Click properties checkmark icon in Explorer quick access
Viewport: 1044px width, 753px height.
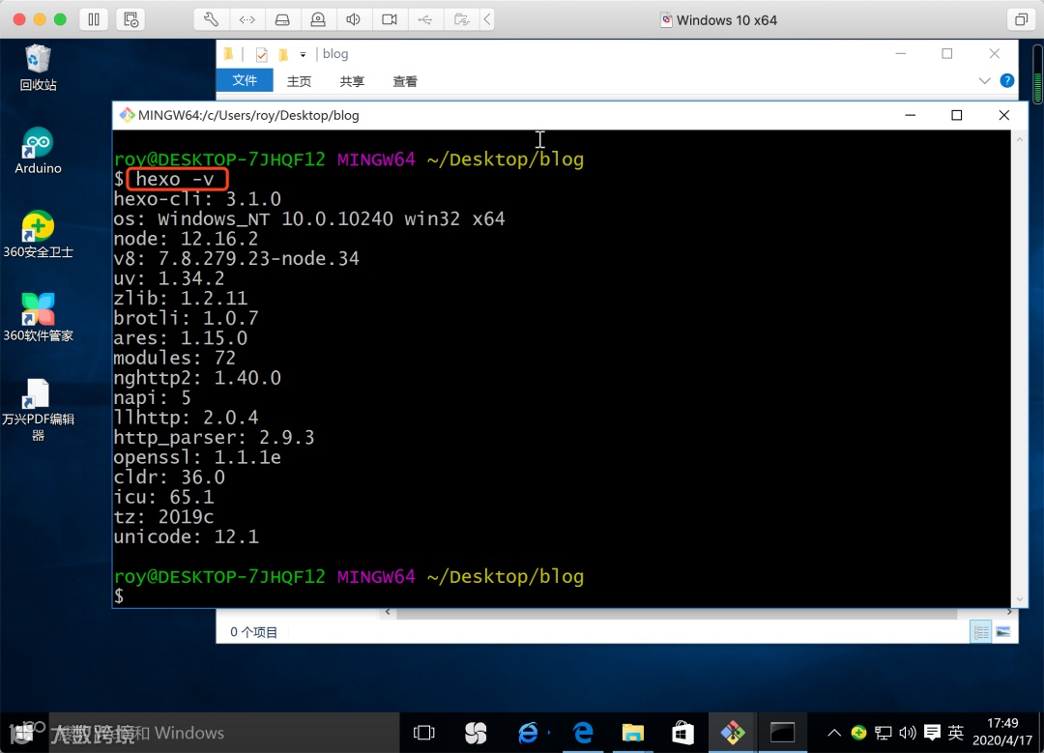click(x=262, y=54)
